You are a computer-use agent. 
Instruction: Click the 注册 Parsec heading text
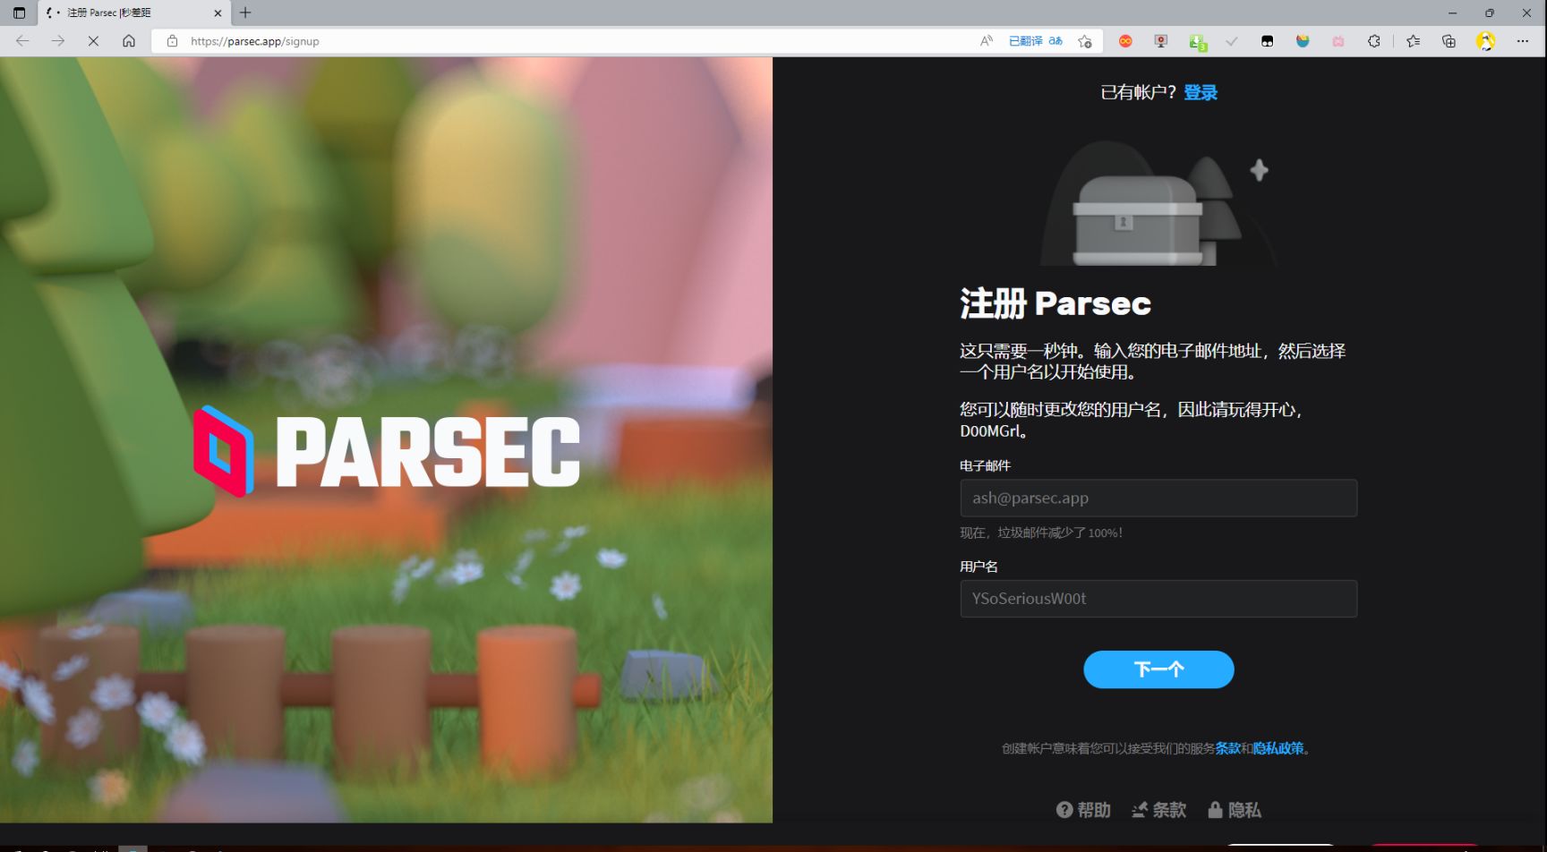1056,303
